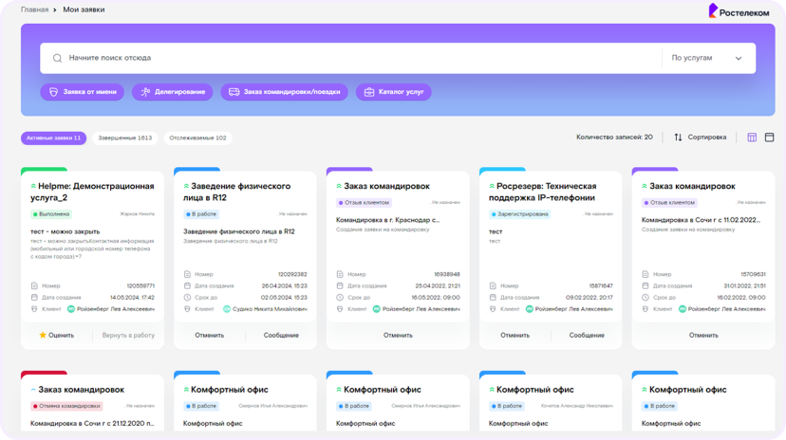Switch to "Отслеживаемые 102" tab

(197, 137)
